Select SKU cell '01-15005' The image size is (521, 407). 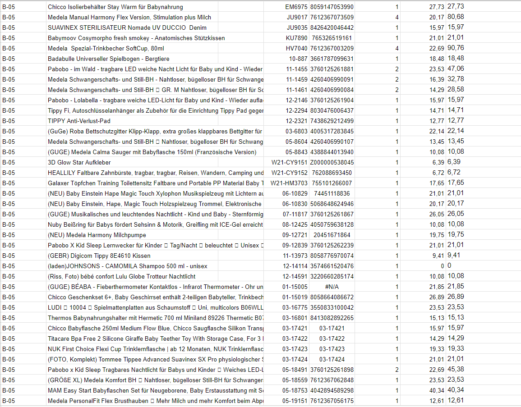[x=286, y=287]
